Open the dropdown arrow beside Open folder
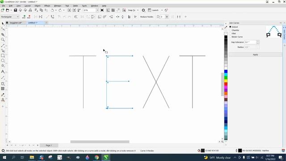Screen dimensions: 286x161 click(11, 10)
